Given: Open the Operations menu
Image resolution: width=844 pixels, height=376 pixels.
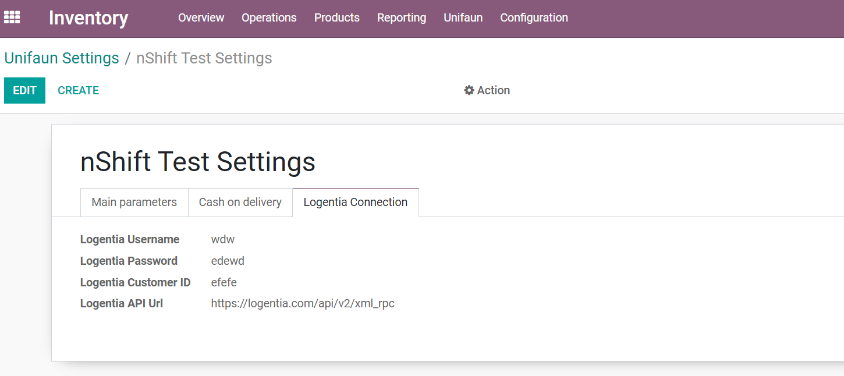Looking at the screenshot, I should point(269,18).
